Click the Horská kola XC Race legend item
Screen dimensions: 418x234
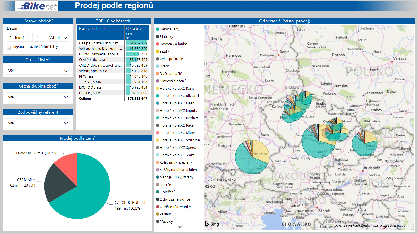(x=176, y=125)
